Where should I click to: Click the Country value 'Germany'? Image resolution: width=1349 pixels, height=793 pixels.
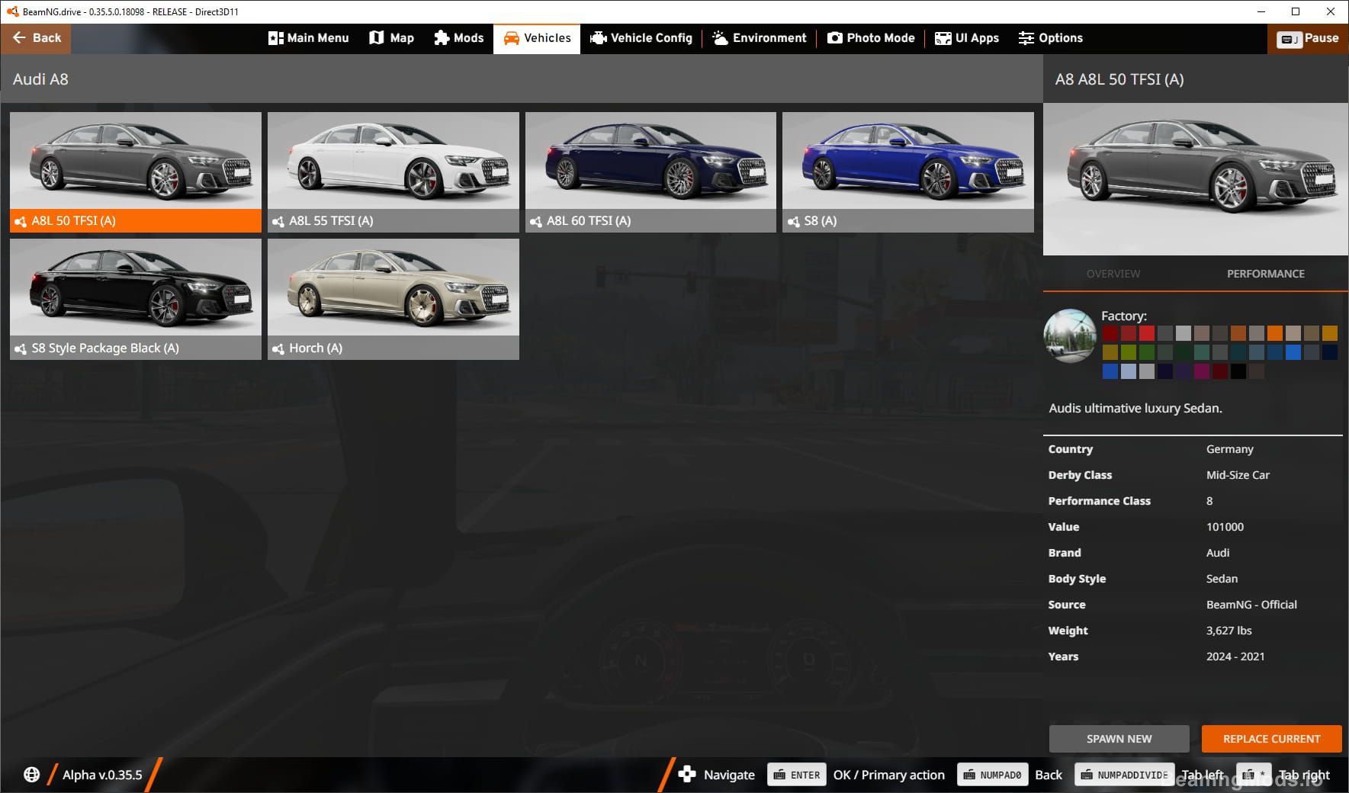point(1229,449)
